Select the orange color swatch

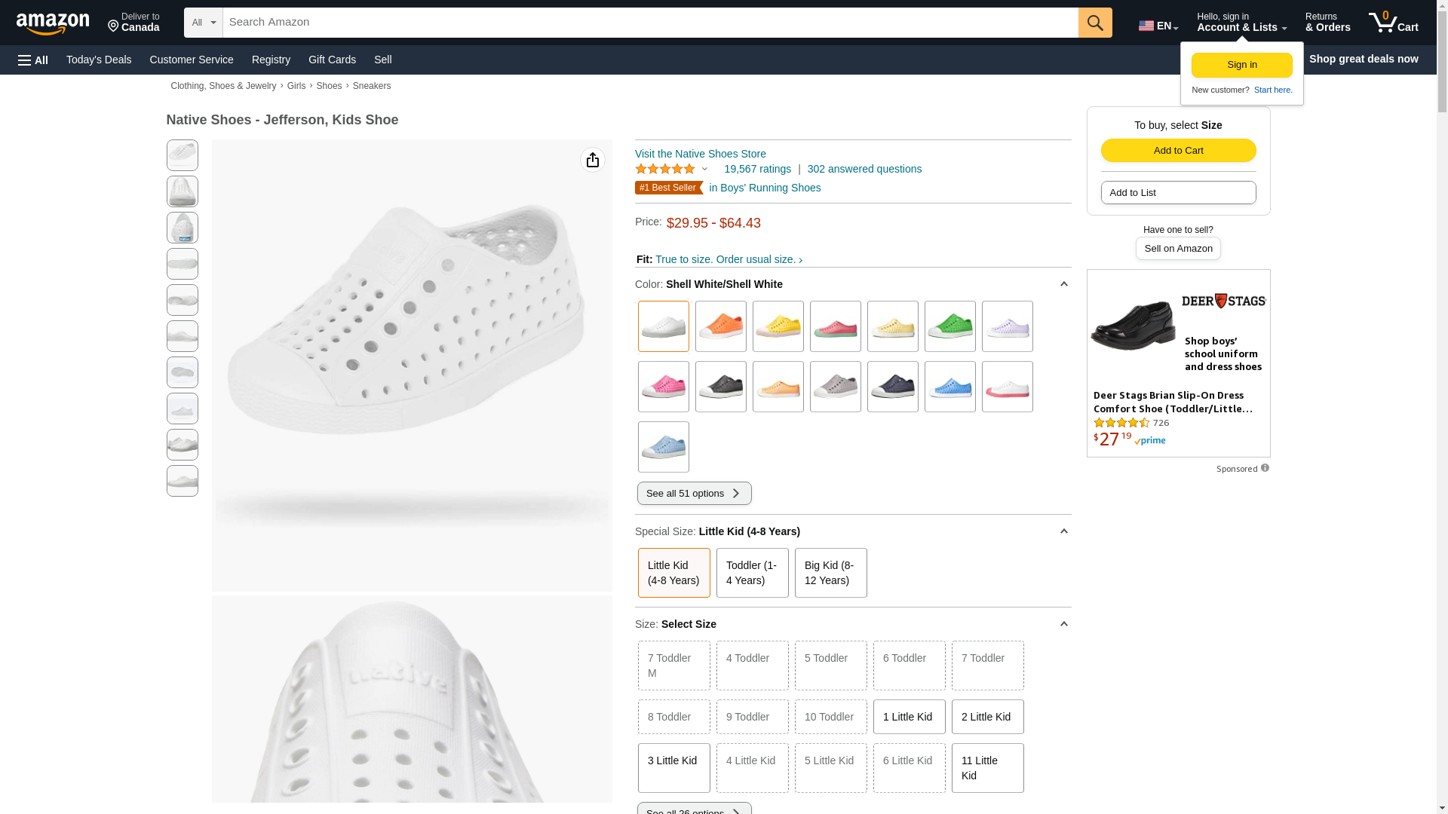pyautogui.click(x=720, y=326)
